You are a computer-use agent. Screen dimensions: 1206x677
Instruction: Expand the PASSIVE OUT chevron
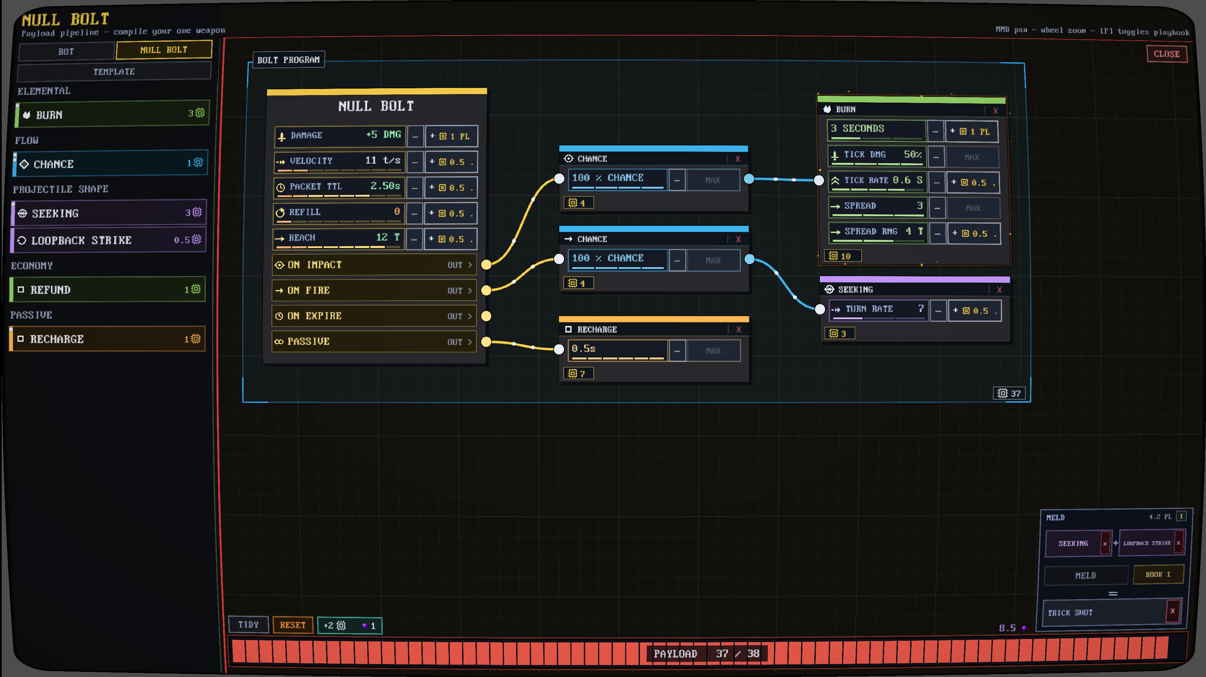(470, 342)
